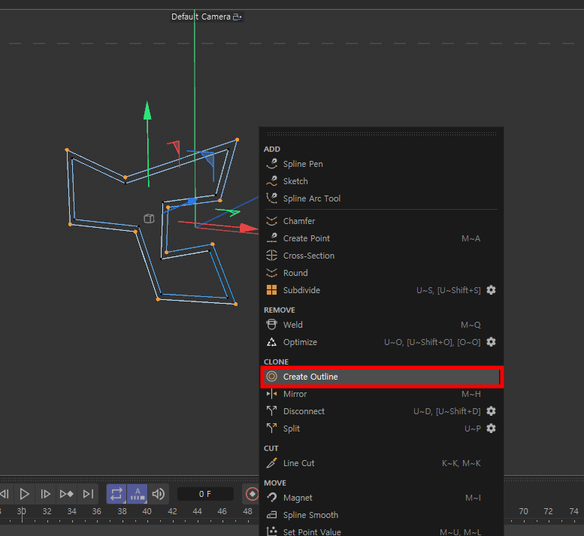Select the top-right spline point

coord(237,140)
